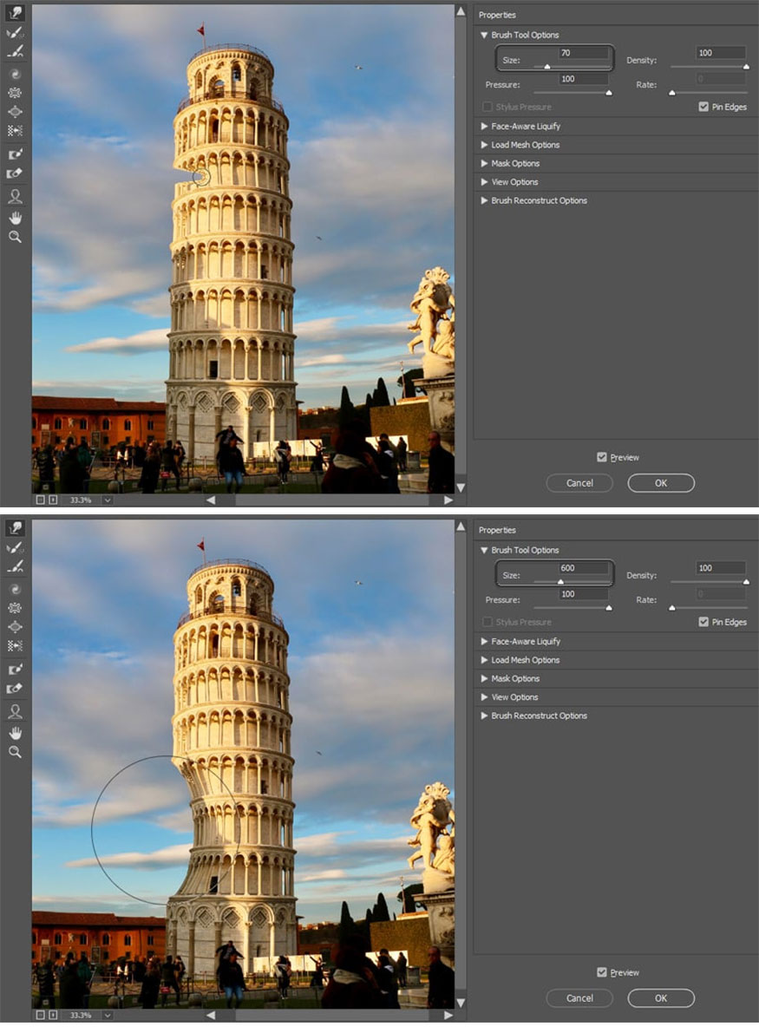Disable Preview checkbox in the upper dialog
759x1033 pixels.
[602, 457]
